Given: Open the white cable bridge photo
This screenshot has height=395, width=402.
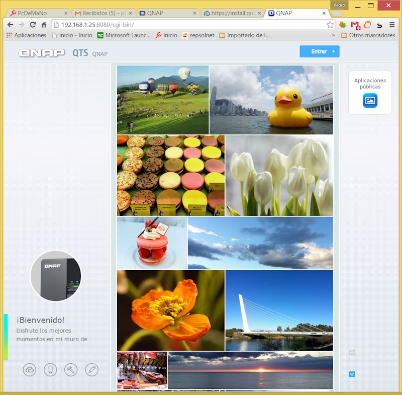Looking at the screenshot, I should 279,310.
